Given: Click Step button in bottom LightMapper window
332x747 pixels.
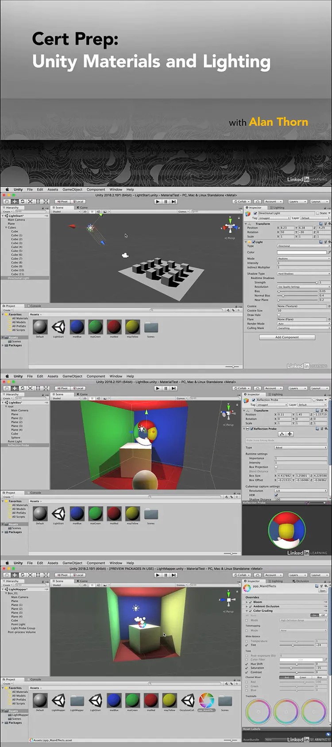Looking at the screenshot, I should coord(174,575).
